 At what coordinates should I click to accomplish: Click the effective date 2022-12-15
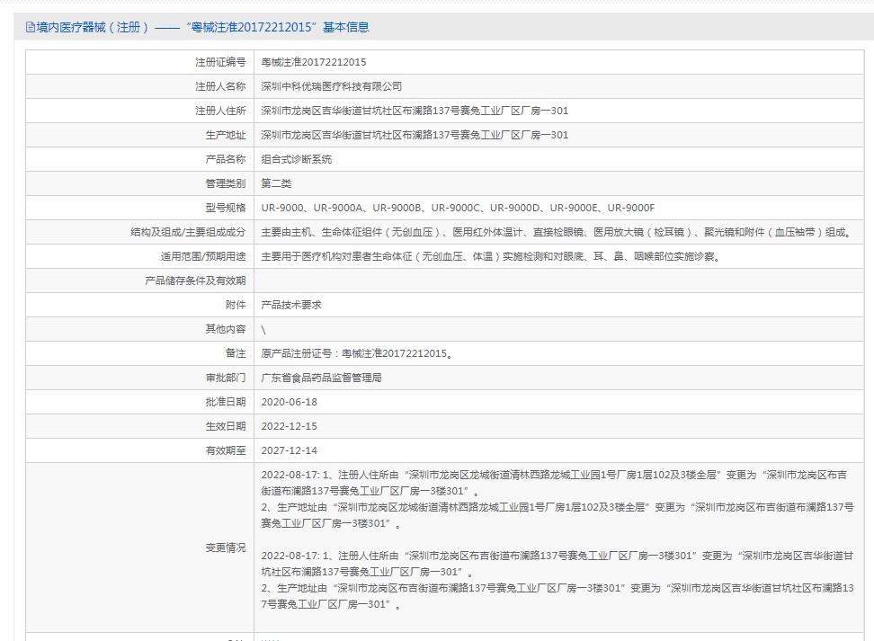click(289, 426)
